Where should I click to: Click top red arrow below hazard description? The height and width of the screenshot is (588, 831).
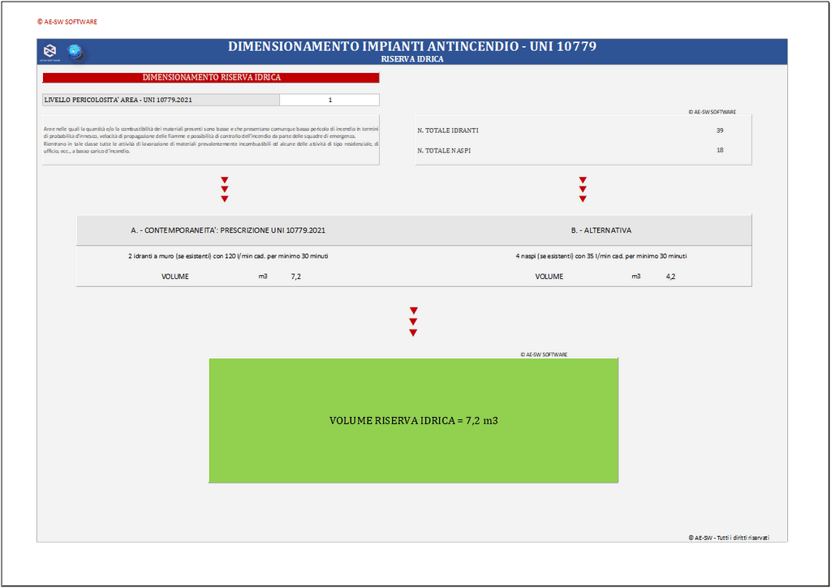coord(225,180)
